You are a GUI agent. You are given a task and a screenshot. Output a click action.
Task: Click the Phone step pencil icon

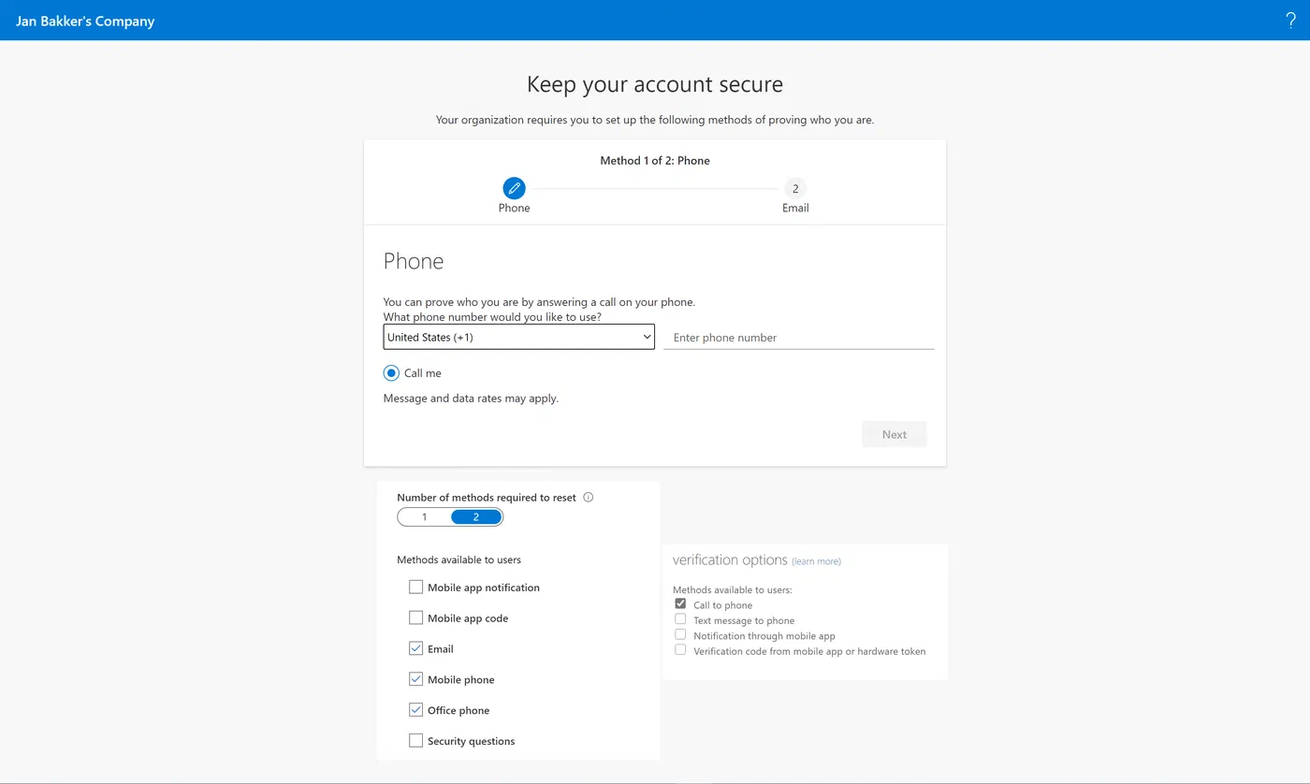[x=514, y=188]
